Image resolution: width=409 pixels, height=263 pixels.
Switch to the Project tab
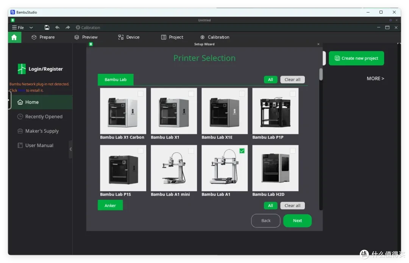coord(172,37)
